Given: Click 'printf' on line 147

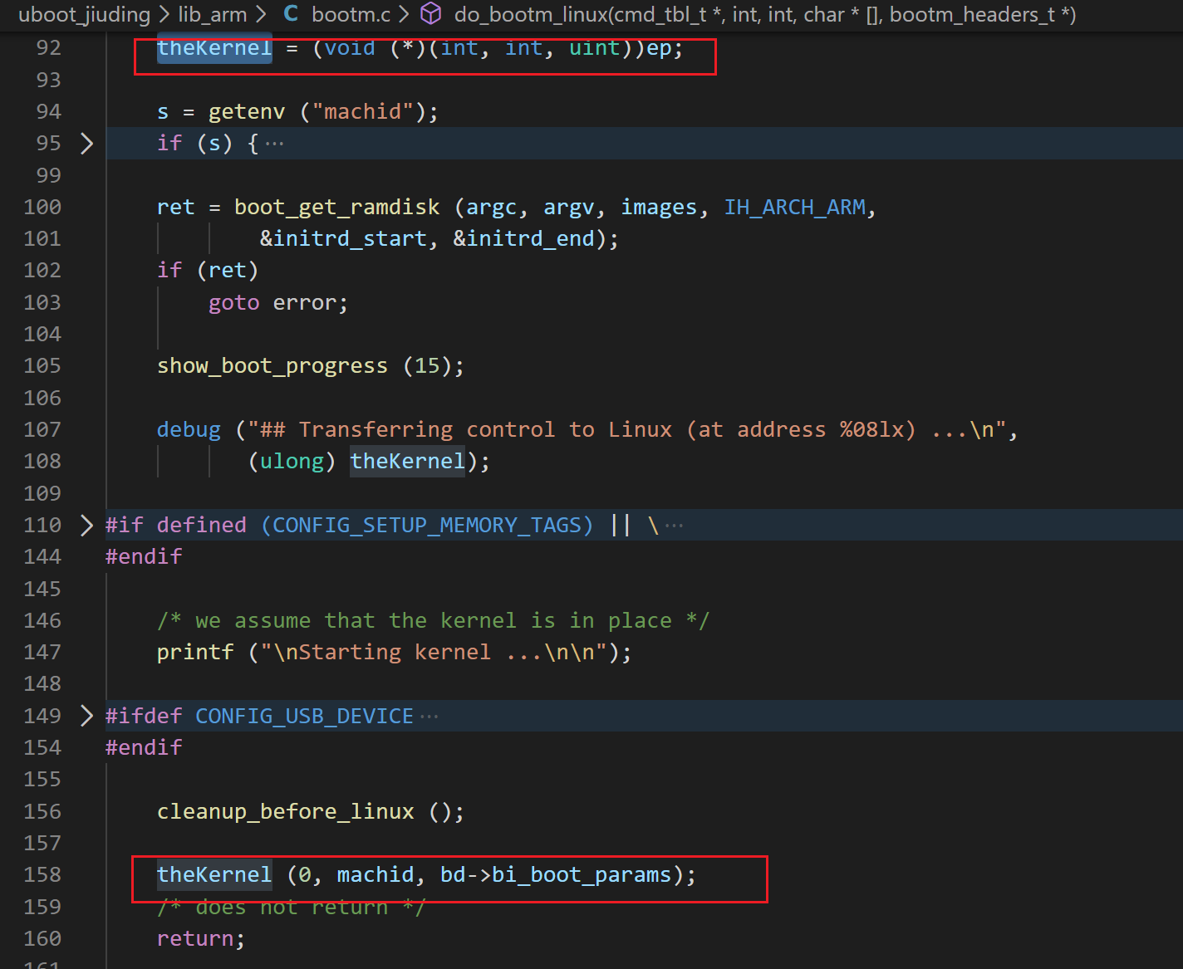Looking at the screenshot, I should click(x=195, y=652).
